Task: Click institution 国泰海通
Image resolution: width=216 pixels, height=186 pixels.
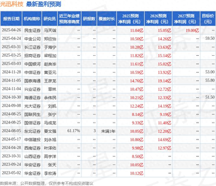Action: tap(32, 81)
